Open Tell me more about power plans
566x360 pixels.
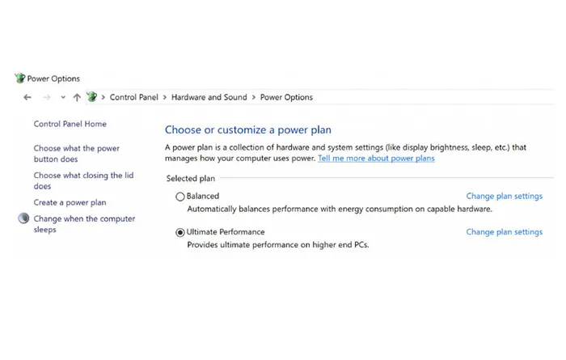[x=376, y=159]
